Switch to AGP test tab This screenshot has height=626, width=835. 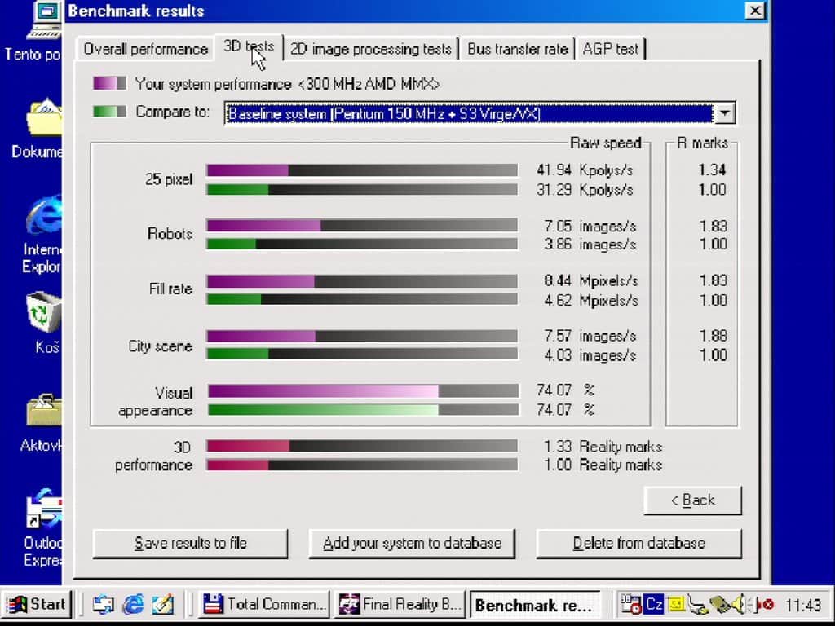point(610,49)
